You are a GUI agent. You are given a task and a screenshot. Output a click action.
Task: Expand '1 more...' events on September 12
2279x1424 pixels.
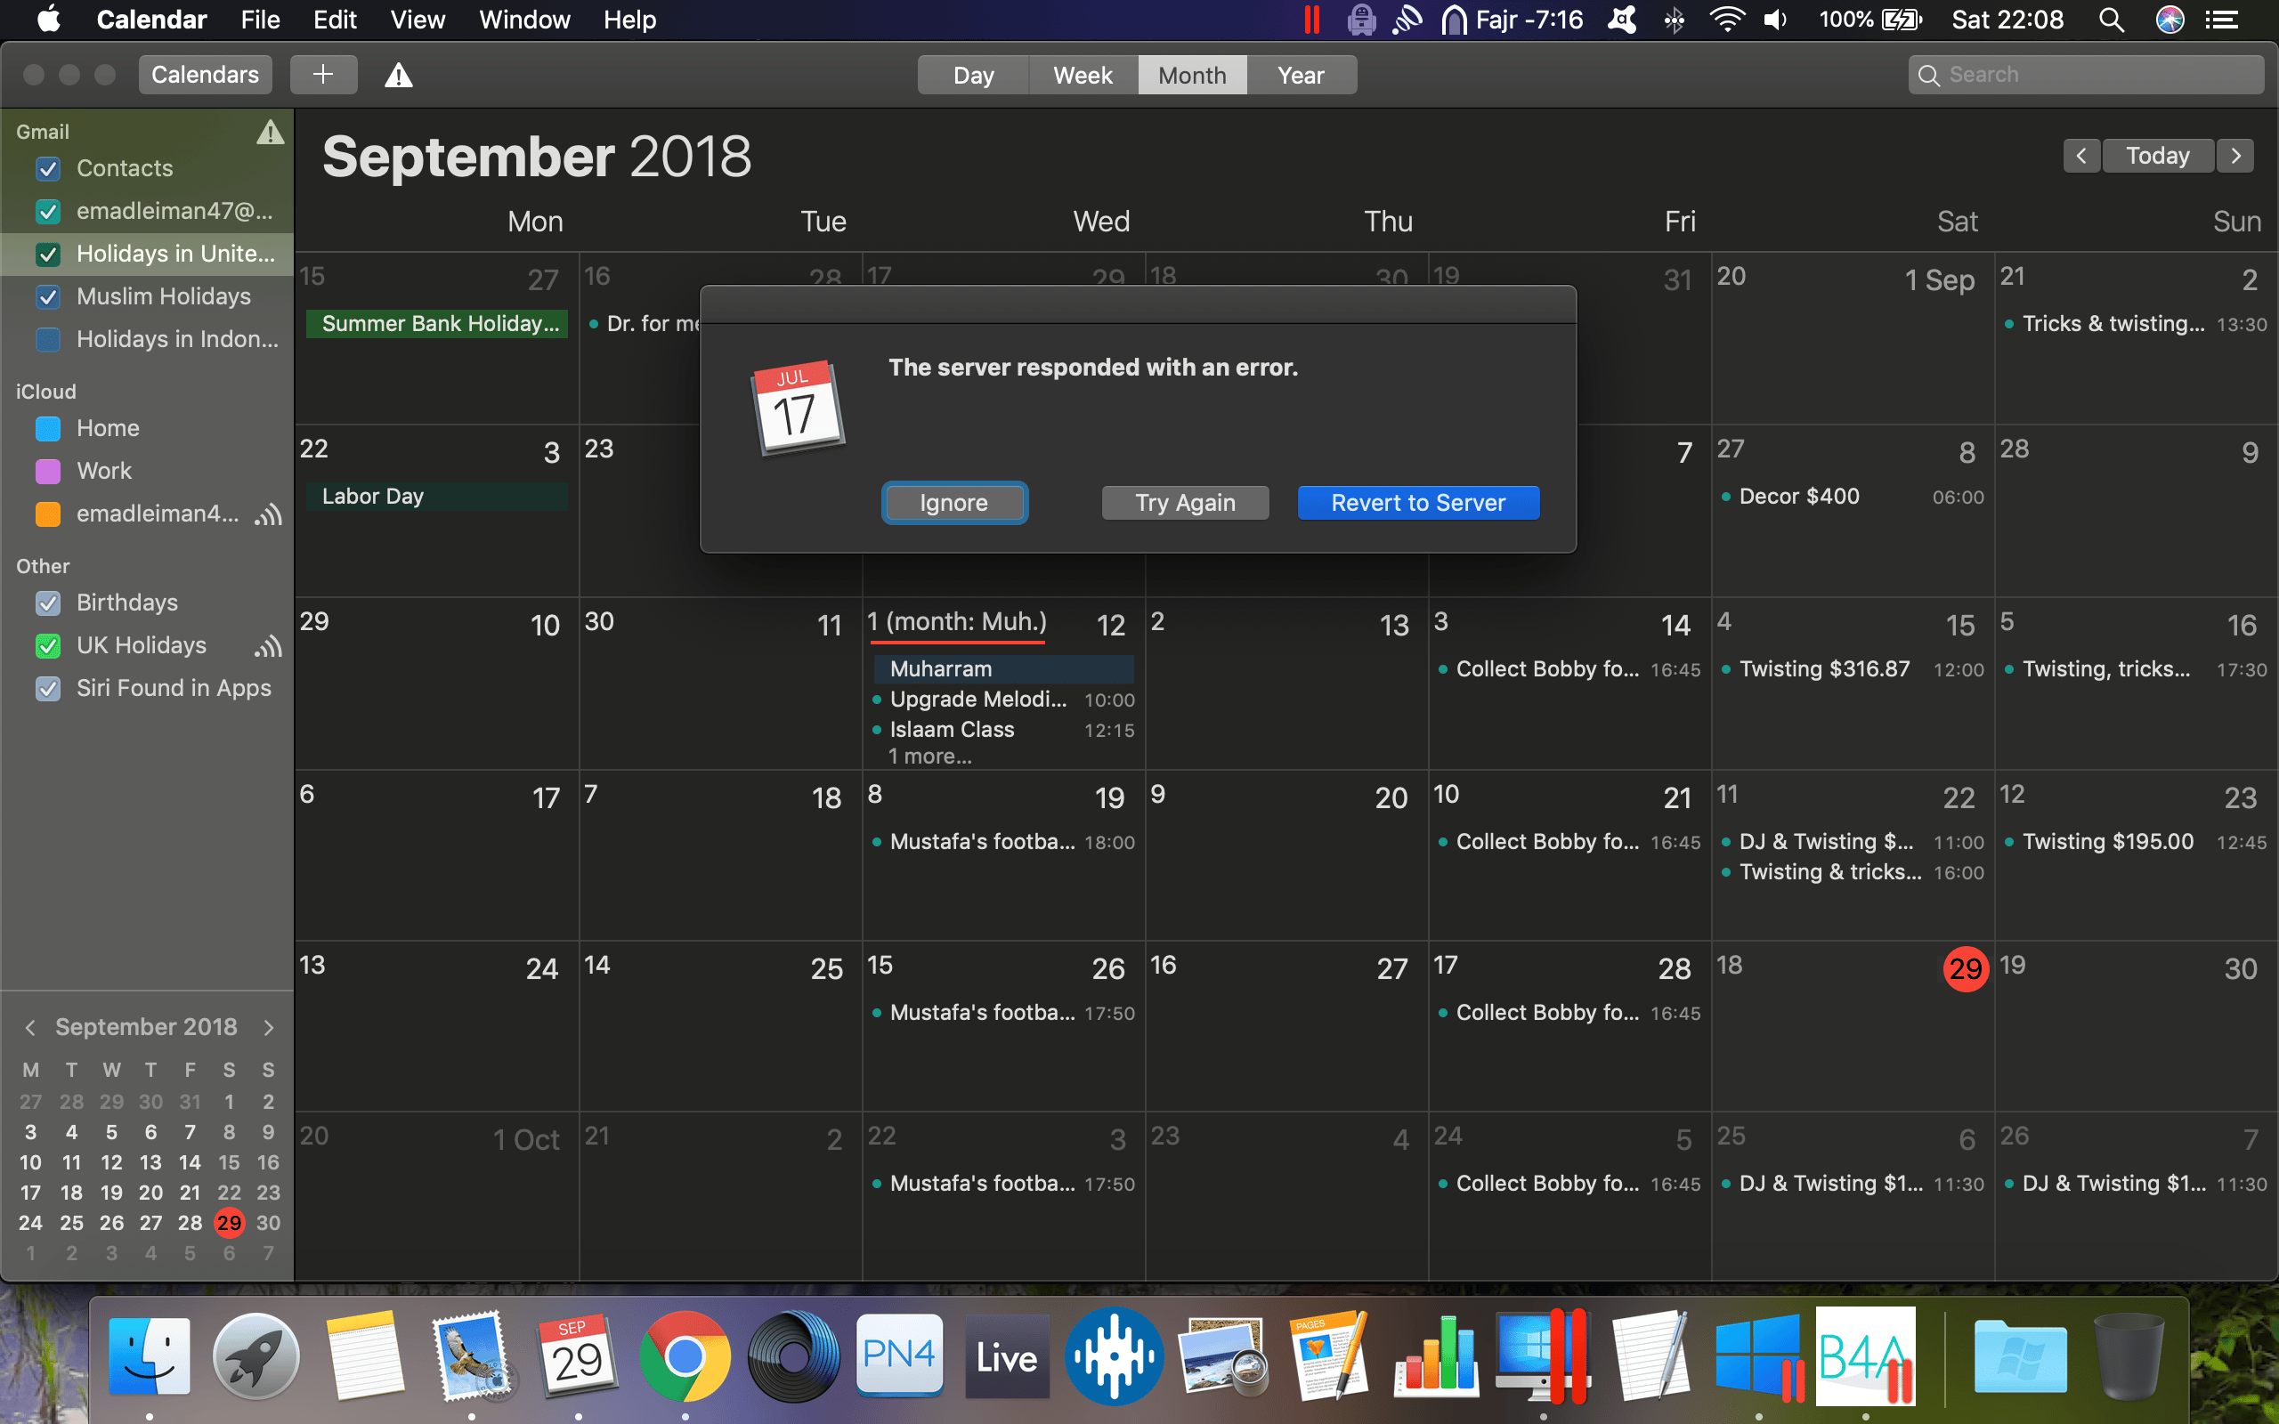929,756
